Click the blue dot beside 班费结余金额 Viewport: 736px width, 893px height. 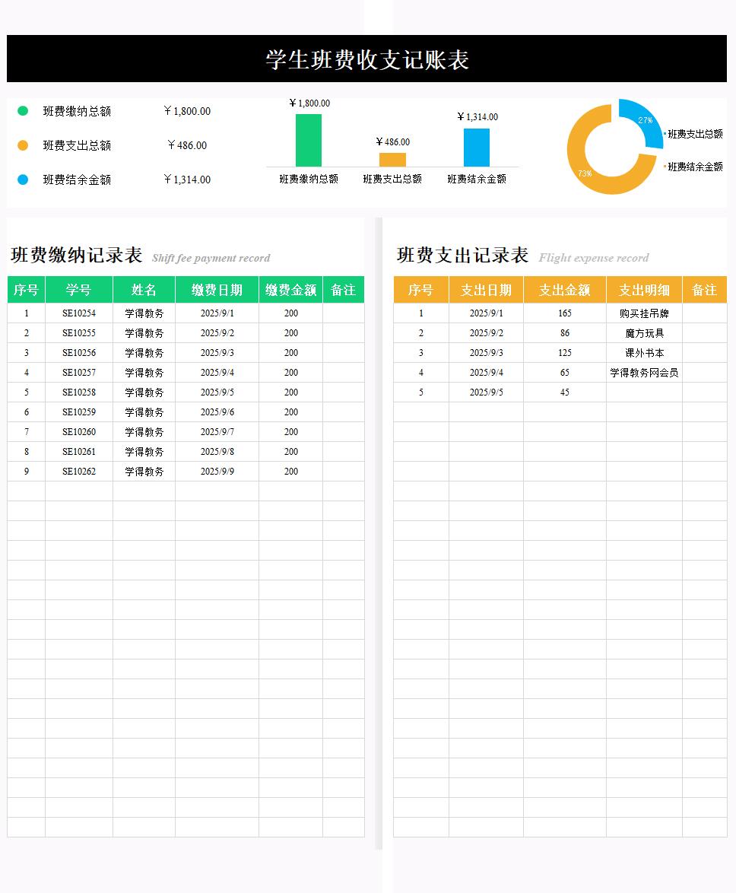click(23, 180)
